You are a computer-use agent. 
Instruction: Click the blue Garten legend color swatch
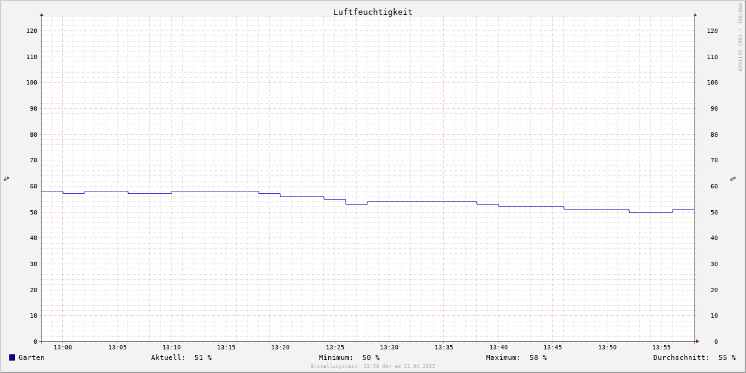click(12, 357)
